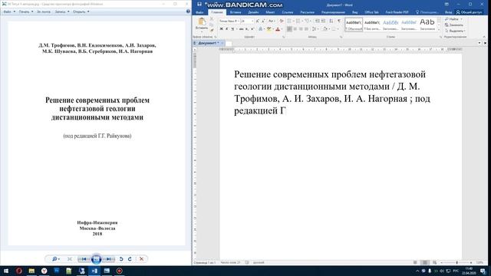491x276 pixels.
Task: Click the Clear Formatting eraser icon
Action: pos(282,21)
